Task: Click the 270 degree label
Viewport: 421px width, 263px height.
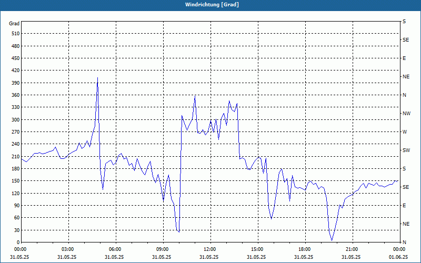Action: [16, 132]
